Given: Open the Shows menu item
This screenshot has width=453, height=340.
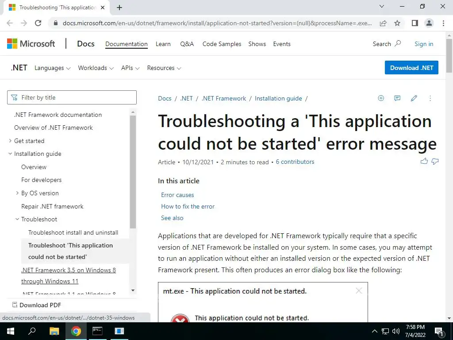Looking at the screenshot, I should pos(257,44).
